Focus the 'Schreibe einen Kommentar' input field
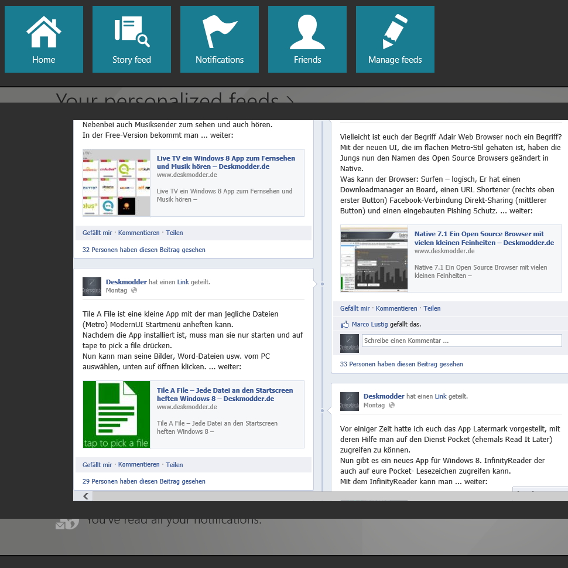The width and height of the screenshot is (568, 568). (x=462, y=341)
